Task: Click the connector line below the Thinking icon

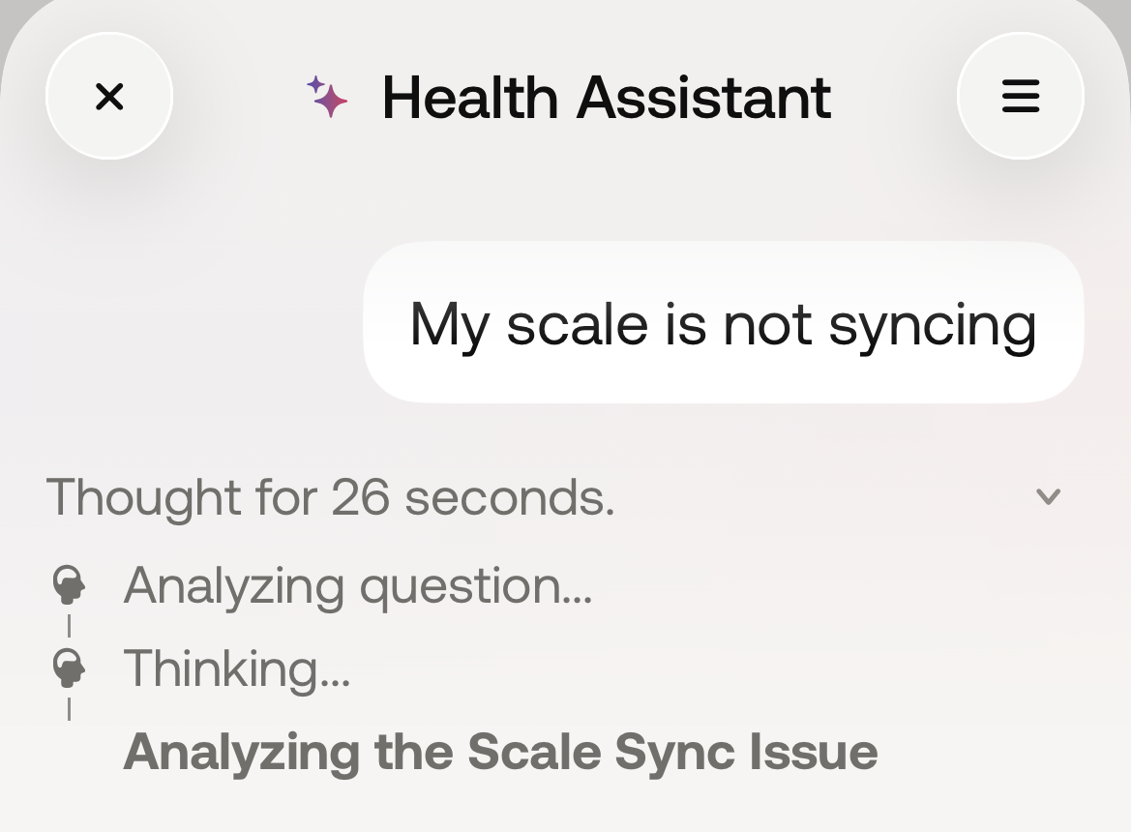Action: [x=70, y=708]
